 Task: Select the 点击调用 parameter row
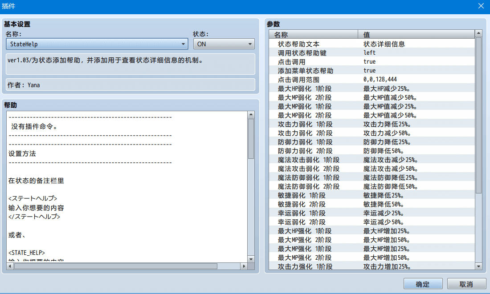tap(372, 62)
